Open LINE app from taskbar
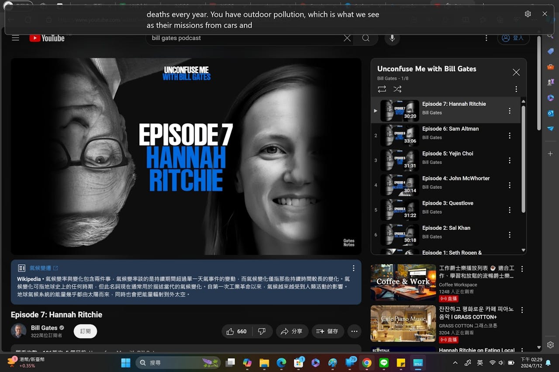 (x=384, y=362)
